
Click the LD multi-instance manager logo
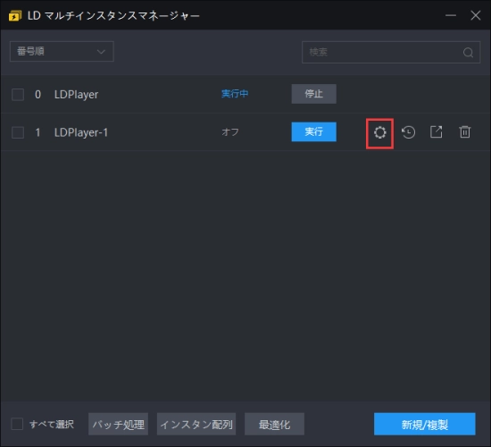pos(15,16)
